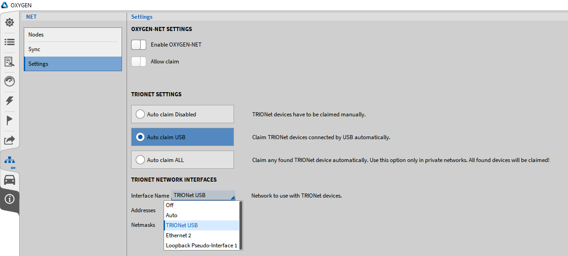
Task: Toggle the Enable OXYGEN-NET switch
Action: click(x=138, y=45)
